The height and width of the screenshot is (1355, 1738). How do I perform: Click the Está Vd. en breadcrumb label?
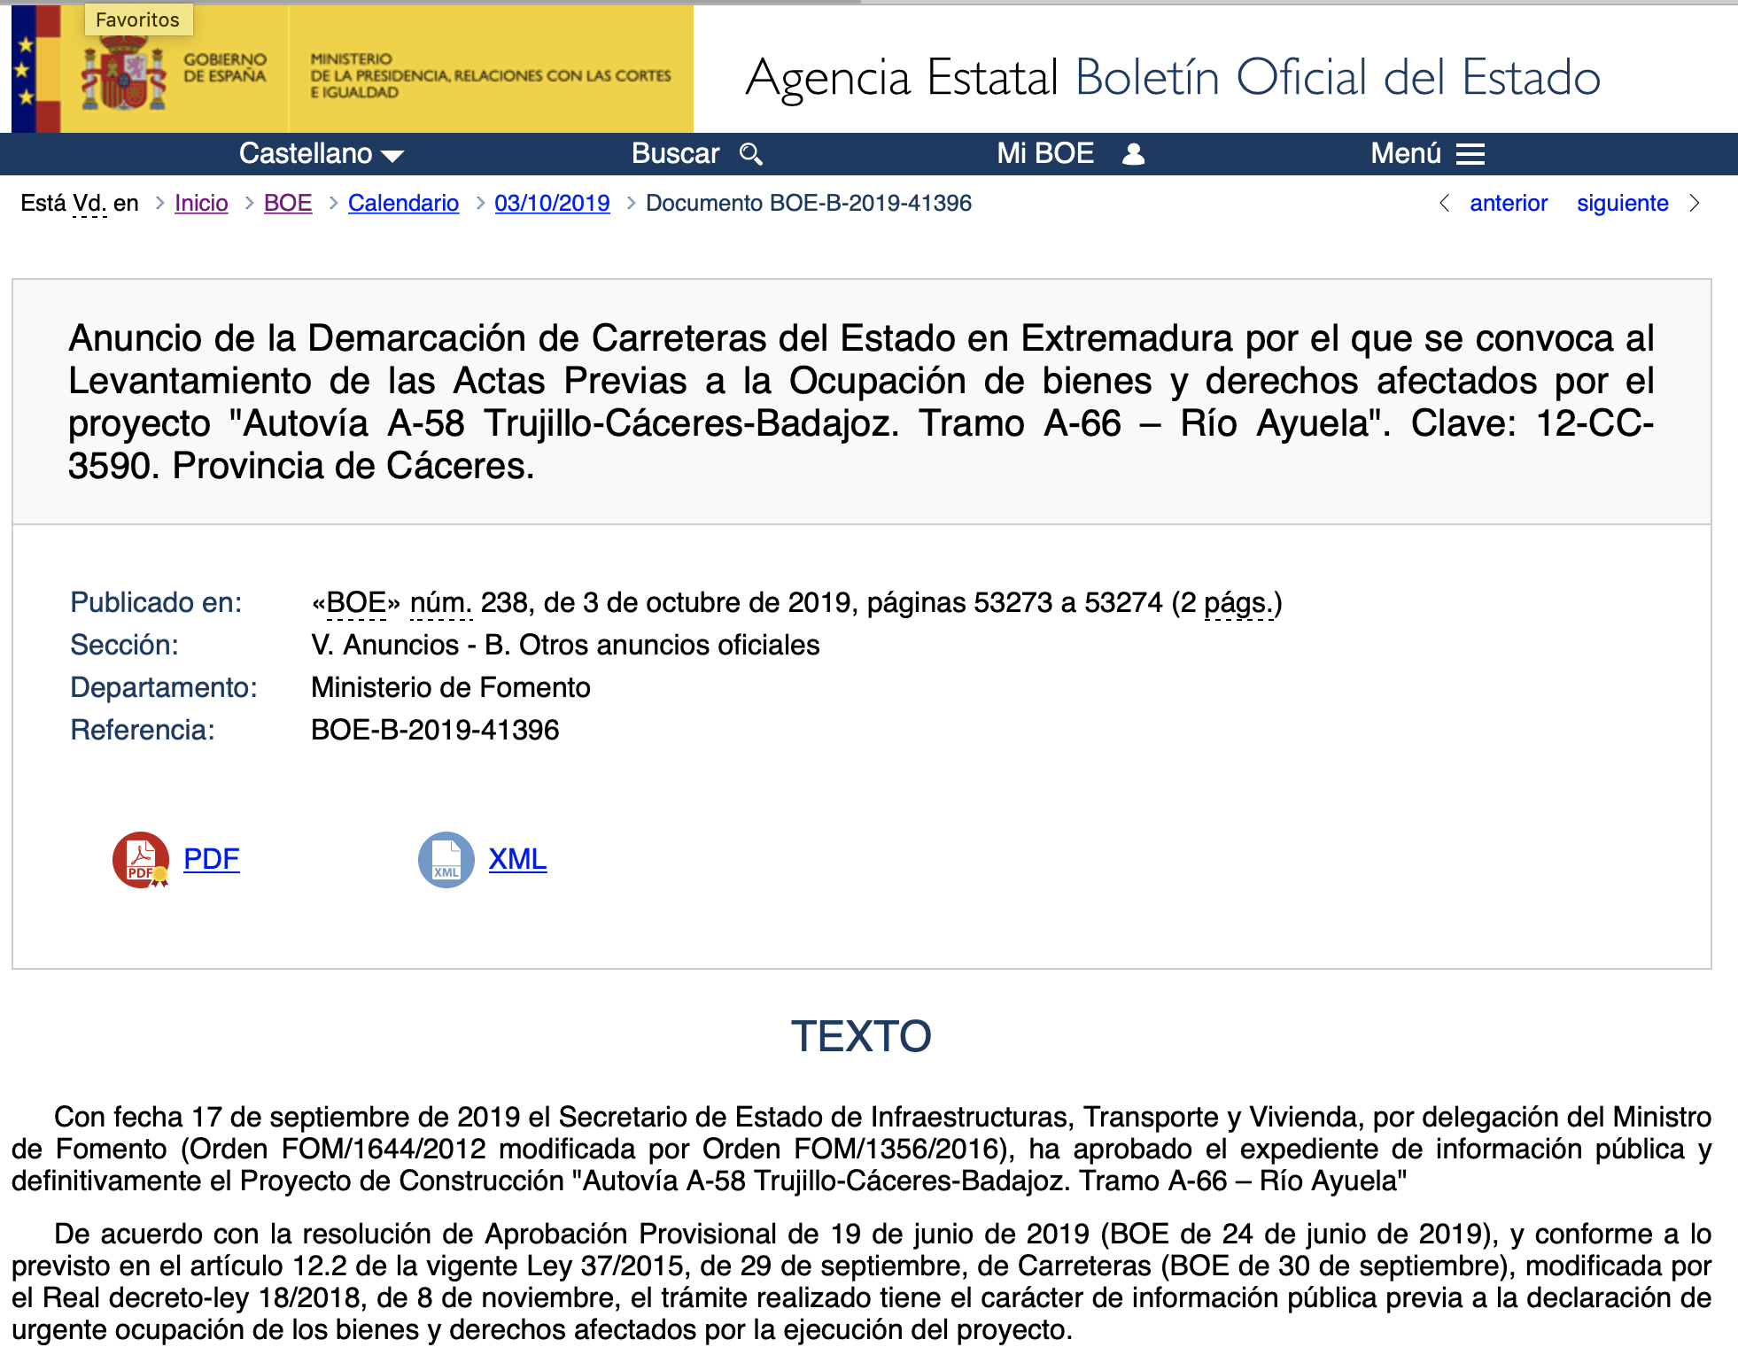(x=80, y=203)
